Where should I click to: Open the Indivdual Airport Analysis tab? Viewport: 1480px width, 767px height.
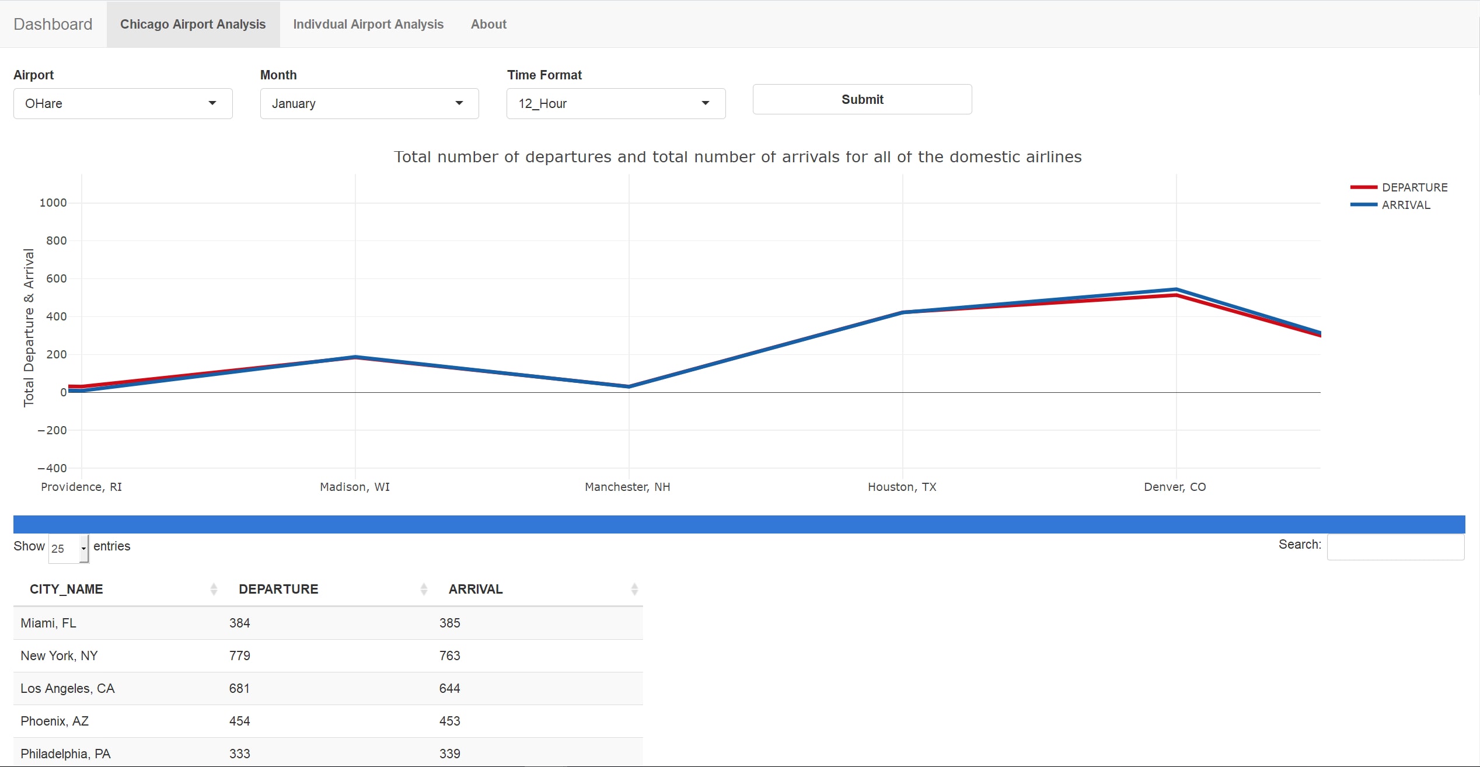point(368,24)
